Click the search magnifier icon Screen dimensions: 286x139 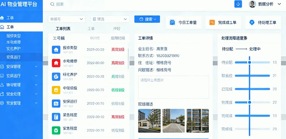[x=52, y=4]
